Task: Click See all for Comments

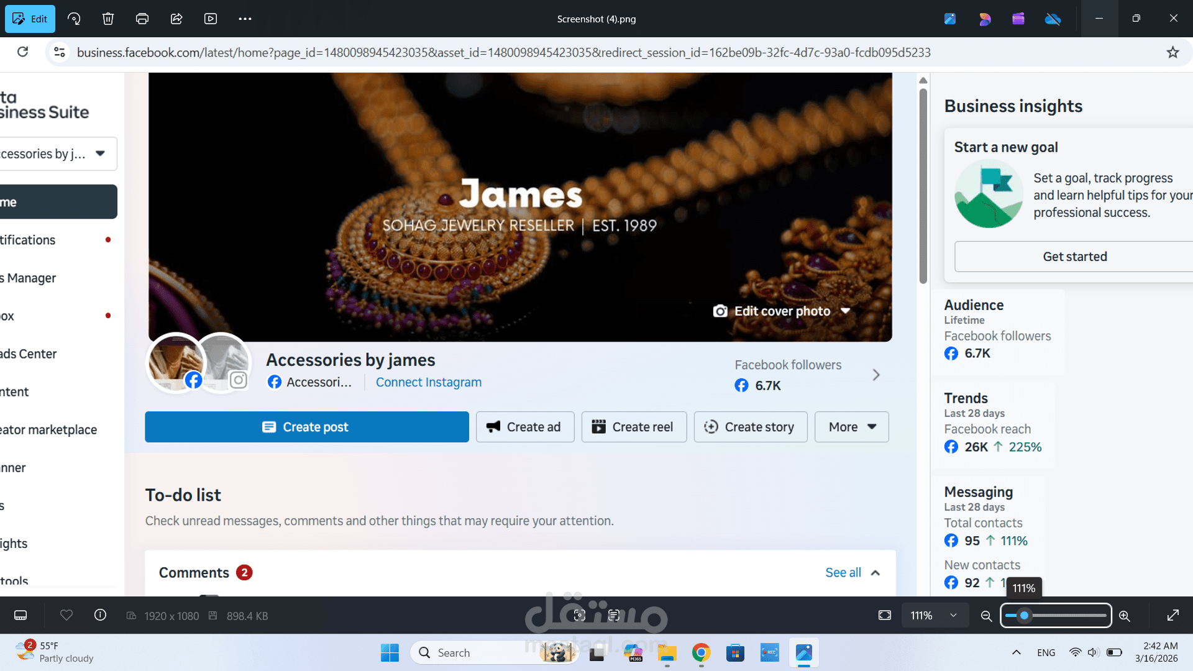Action: pyautogui.click(x=843, y=573)
